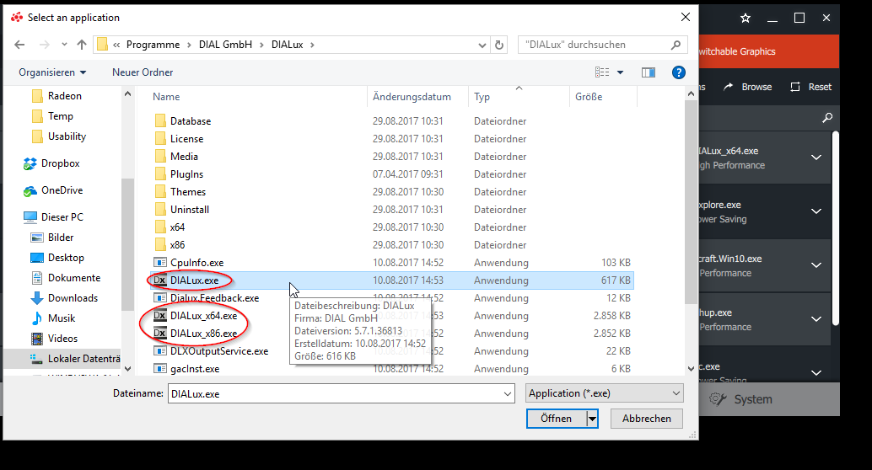Select DLXOutputService.exe file
This screenshot has width=872, height=470.
click(211, 351)
